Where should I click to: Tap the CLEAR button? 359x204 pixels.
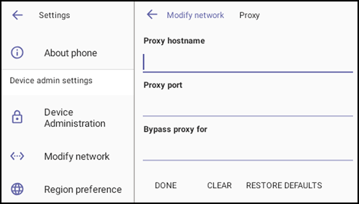[219, 185]
